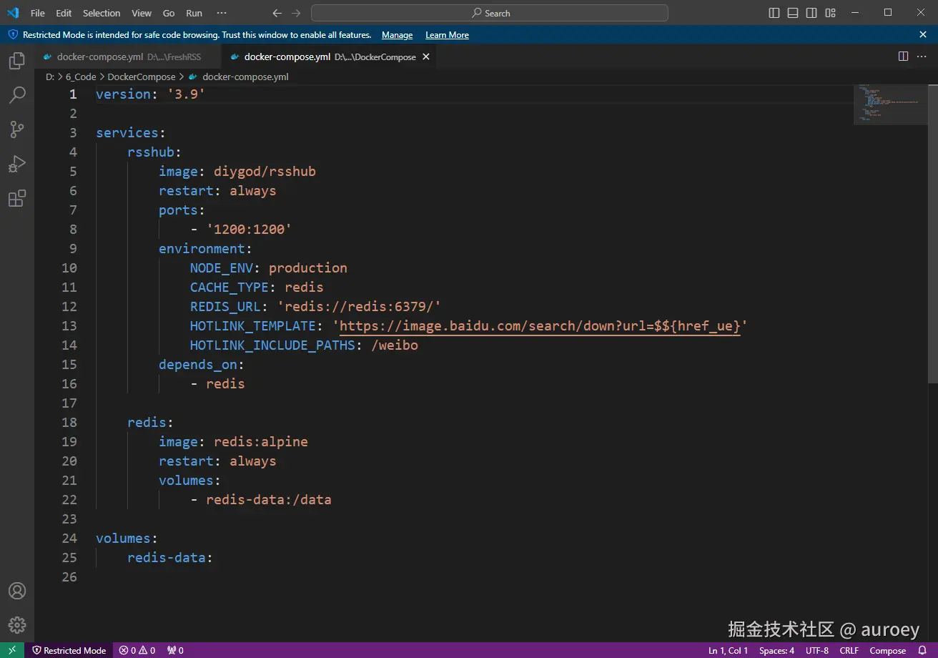Click the 'redis:alpine' image value
Viewport: 938px width, 658px height.
261,442
